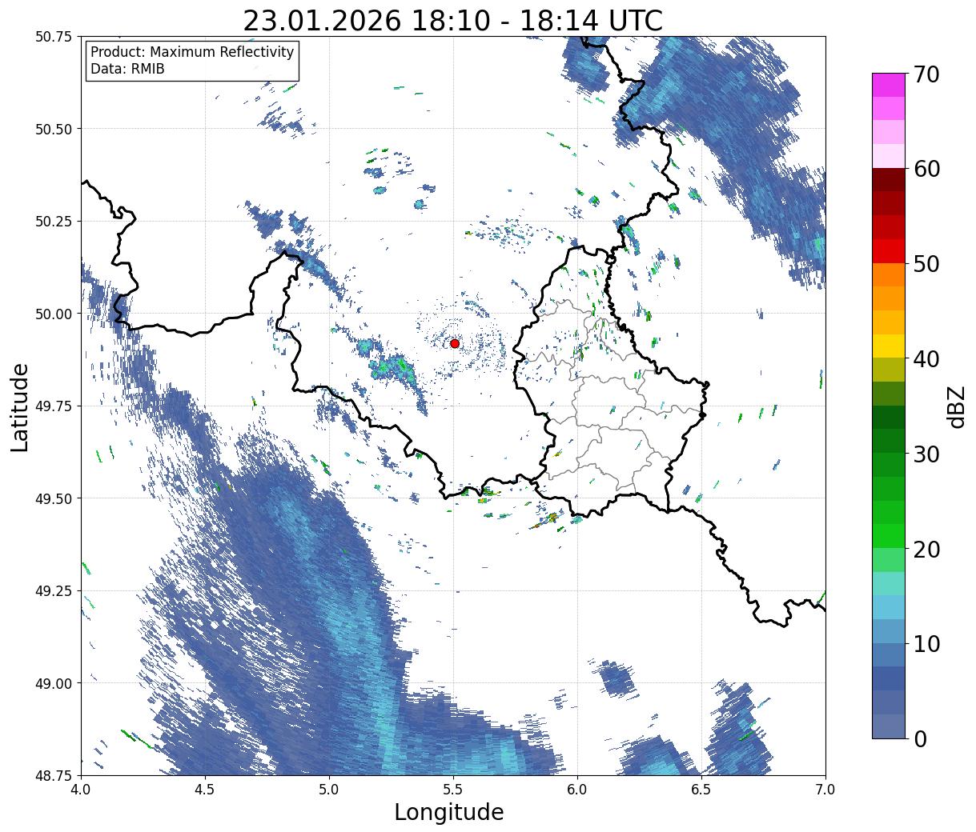976x832 pixels.
Task: Pick the dark red swatch below 60
Action: point(889,180)
